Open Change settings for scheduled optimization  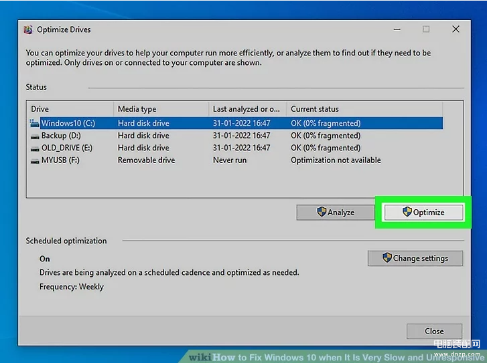[415, 258]
